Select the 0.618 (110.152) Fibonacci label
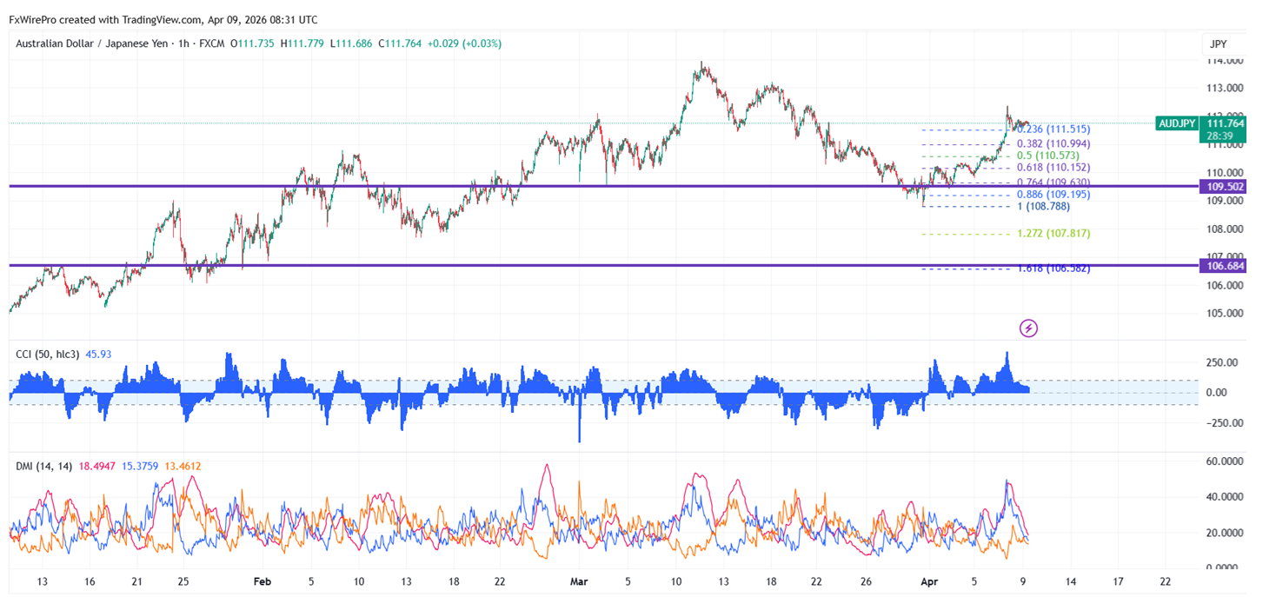 coord(1053,167)
